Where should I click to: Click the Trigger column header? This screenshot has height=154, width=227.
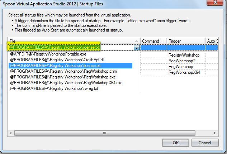click(186, 41)
